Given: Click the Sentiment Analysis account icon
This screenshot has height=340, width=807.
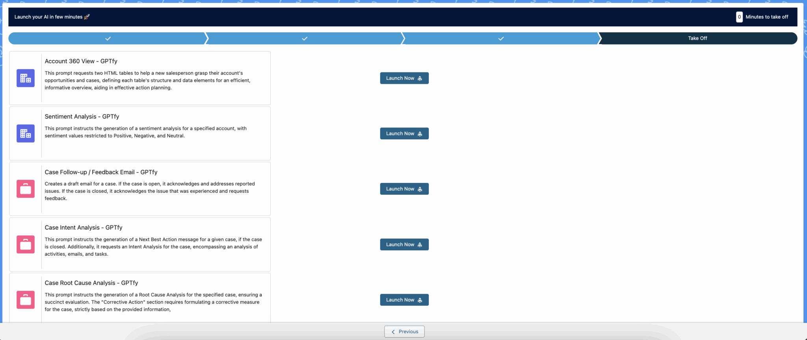Looking at the screenshot, I should [26, 134].
